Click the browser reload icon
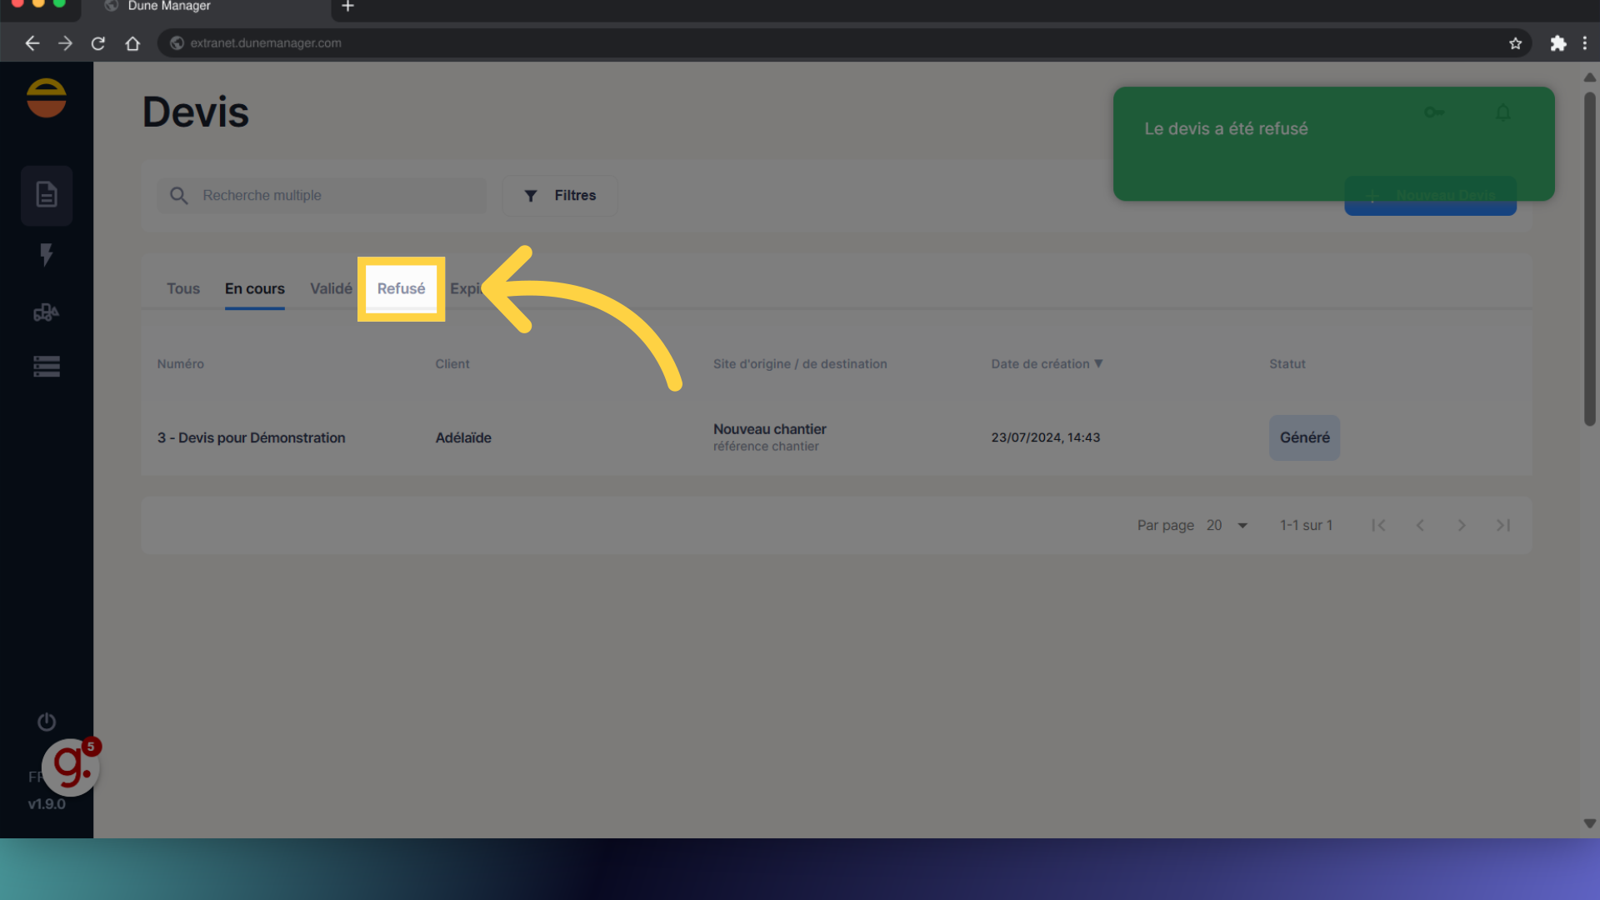The width and height of the screenshot is (1600, 900). [98, 43]
